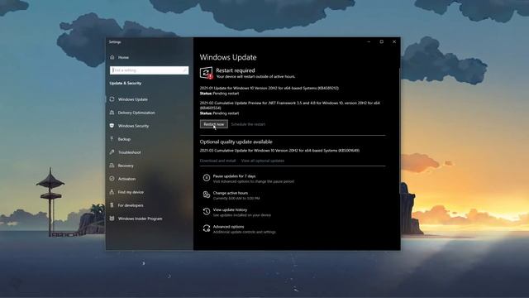Image resolution: width=529 pixels, height=298 pixels.
Task: Select Pause updates for 7 days
Action: point(234,176)
